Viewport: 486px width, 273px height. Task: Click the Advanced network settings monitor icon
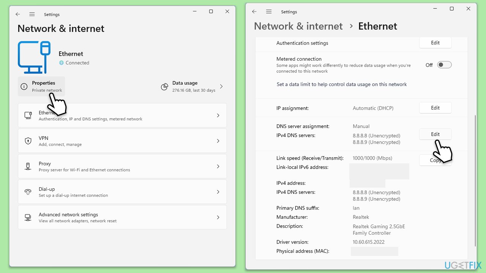coord(28,217)
